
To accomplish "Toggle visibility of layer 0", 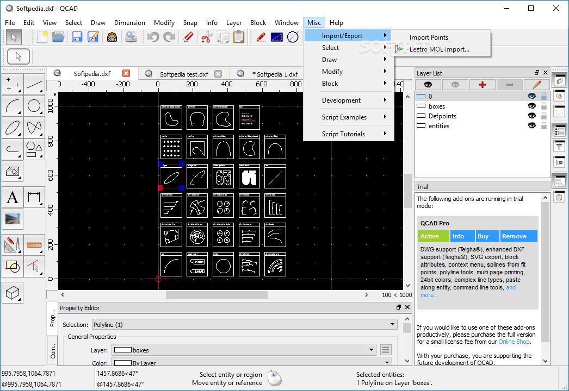I will (x=532, y=96).
